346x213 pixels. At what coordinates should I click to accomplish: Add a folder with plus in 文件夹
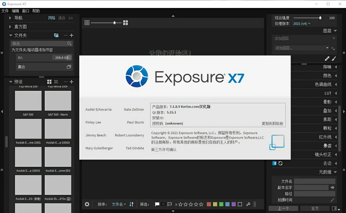tap(72, 35)
